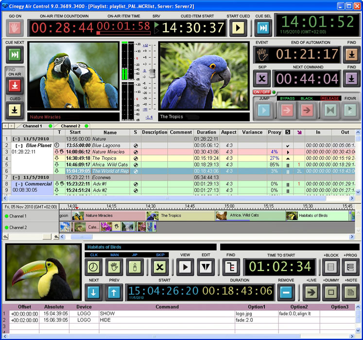Collapse the first 11/5/2010 date group
Screen dimensions: 363x340
(x=16, y=139)
